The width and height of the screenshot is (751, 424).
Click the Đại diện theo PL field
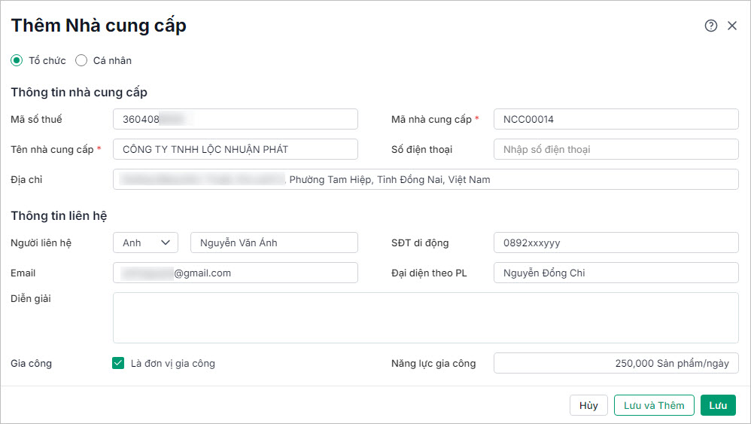[x=616, y=273]
